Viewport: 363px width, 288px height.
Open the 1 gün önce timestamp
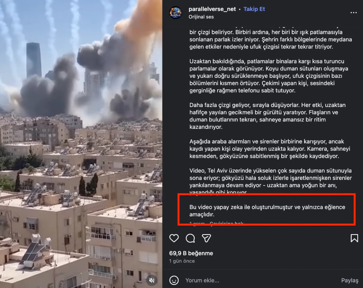coord(182,261)
